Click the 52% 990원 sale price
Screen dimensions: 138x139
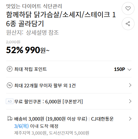coord(28,50)
